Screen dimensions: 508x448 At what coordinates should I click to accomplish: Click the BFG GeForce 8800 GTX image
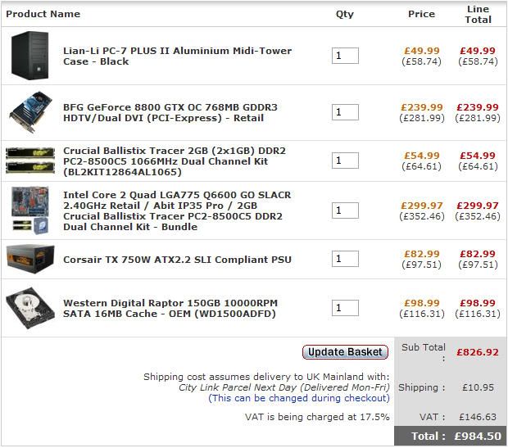[31, 112]
